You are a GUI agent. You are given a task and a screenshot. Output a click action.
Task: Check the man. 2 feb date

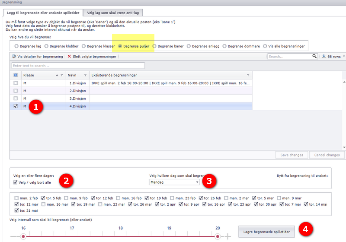[16, 198]
